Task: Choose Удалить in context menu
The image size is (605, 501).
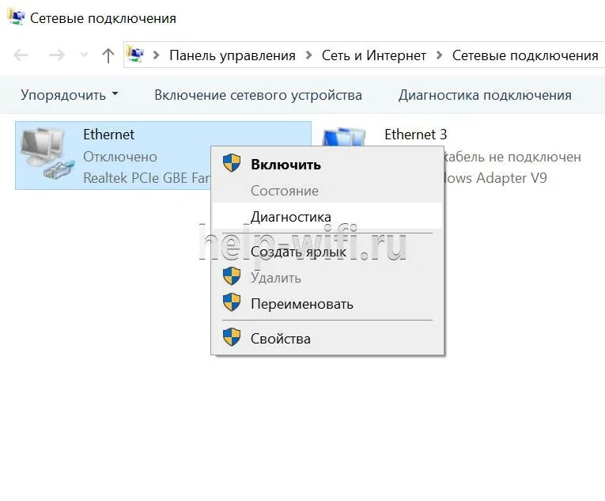Action: 327,278
